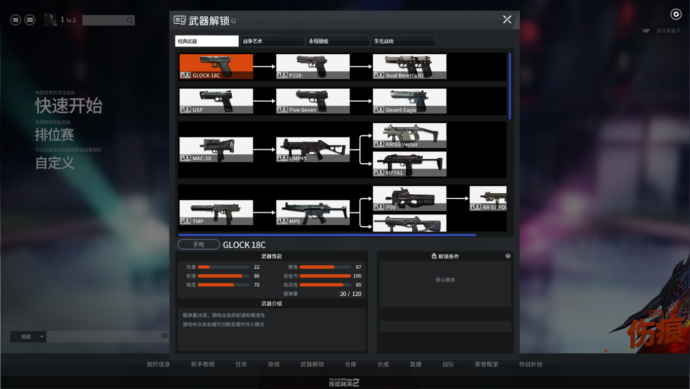Click the vertical blue scrollbar of weapon tree
Screen dimensions: 690x389
coord(510,86)
